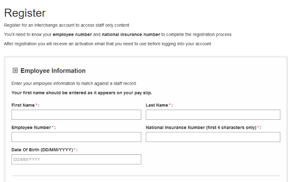Click bold 'employee number' in intro text

pos(72,35)
